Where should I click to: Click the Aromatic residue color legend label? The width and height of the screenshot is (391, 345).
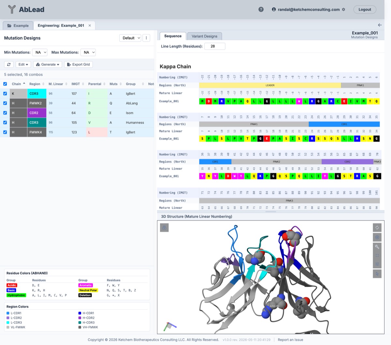(x=85, y=285)
